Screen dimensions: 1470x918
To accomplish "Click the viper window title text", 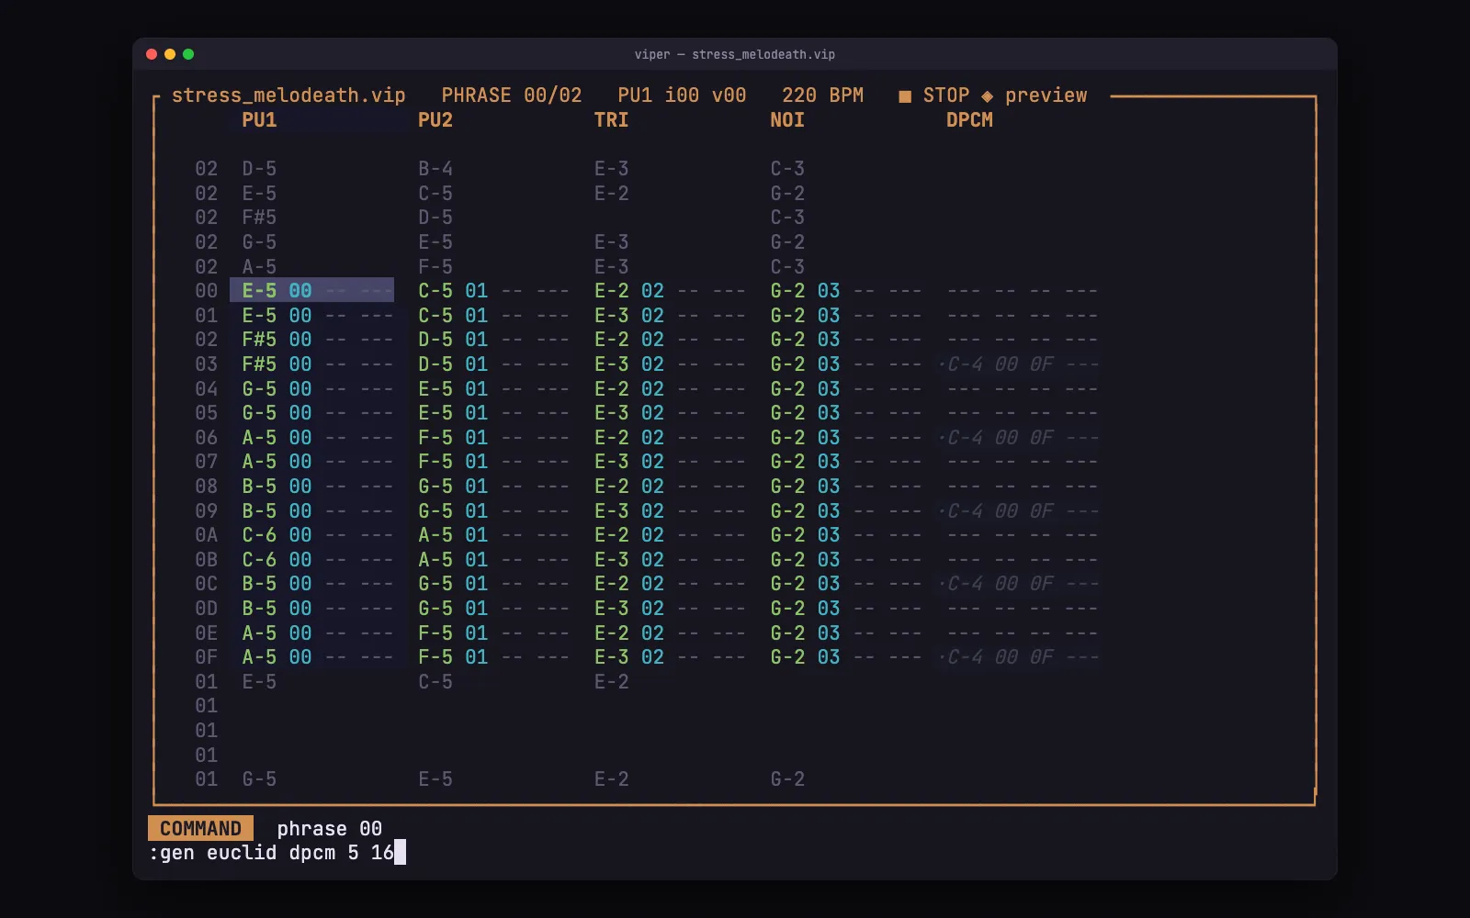I will pos(734,54).
